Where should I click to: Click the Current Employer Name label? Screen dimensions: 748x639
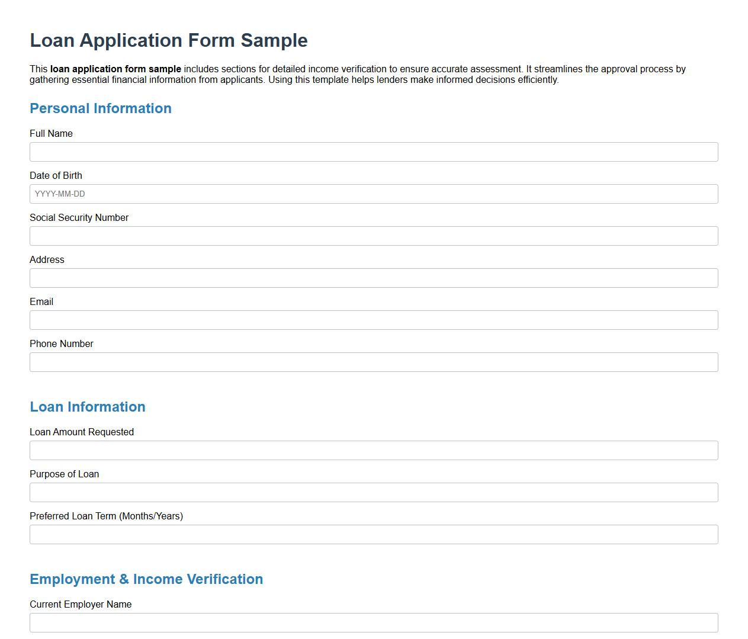coord(80,604)
